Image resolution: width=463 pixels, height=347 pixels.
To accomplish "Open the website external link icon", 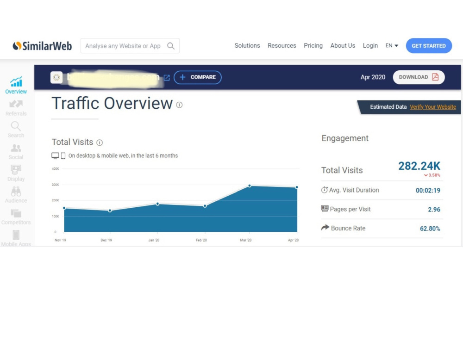I will tap(167, 78).
